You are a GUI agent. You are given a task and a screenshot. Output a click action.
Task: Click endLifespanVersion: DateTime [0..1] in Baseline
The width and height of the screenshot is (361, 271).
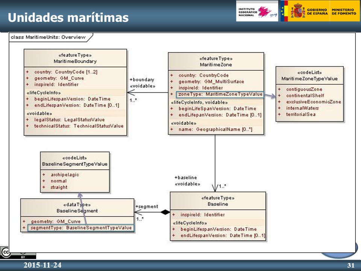pos(223,235)
